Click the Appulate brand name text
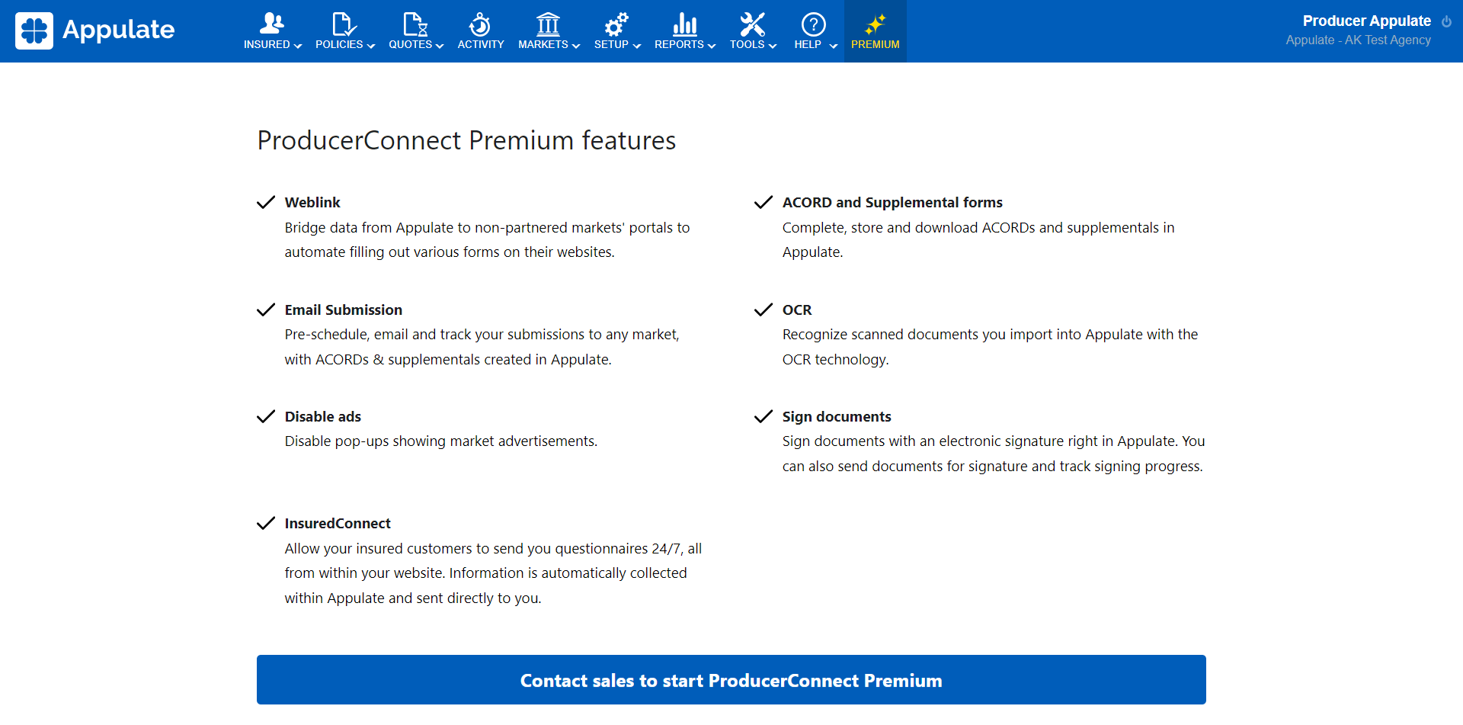Screen dimensions: 1463x725 [x=118, y=30]
